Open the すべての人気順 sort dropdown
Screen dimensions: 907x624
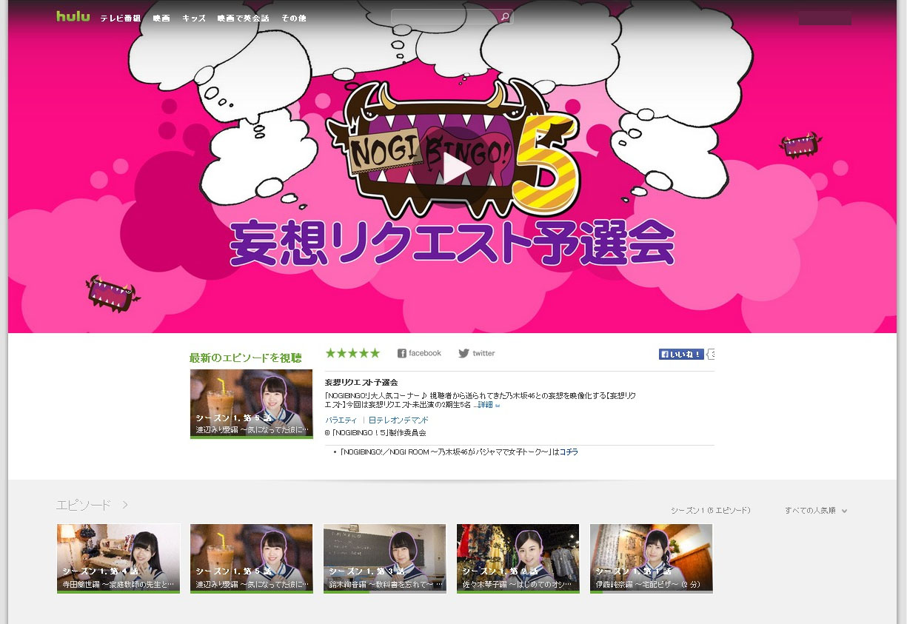816,511
